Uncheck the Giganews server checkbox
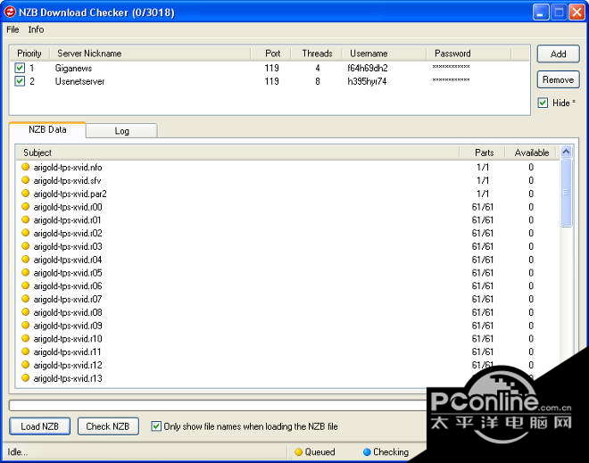589x463 pixels. (20, 68)
